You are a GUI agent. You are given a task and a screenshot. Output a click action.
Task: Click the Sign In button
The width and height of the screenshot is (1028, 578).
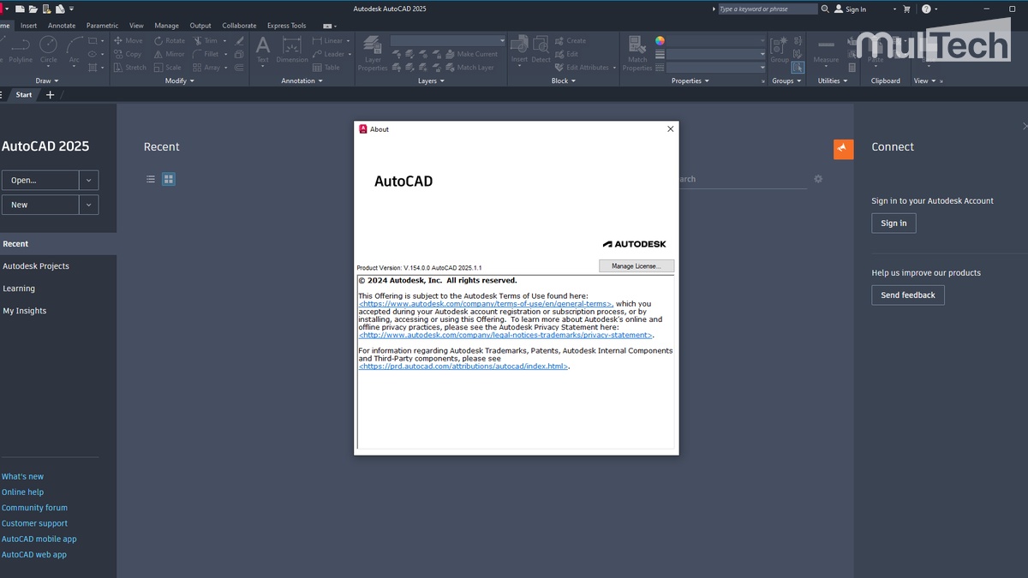pos(894,223)
